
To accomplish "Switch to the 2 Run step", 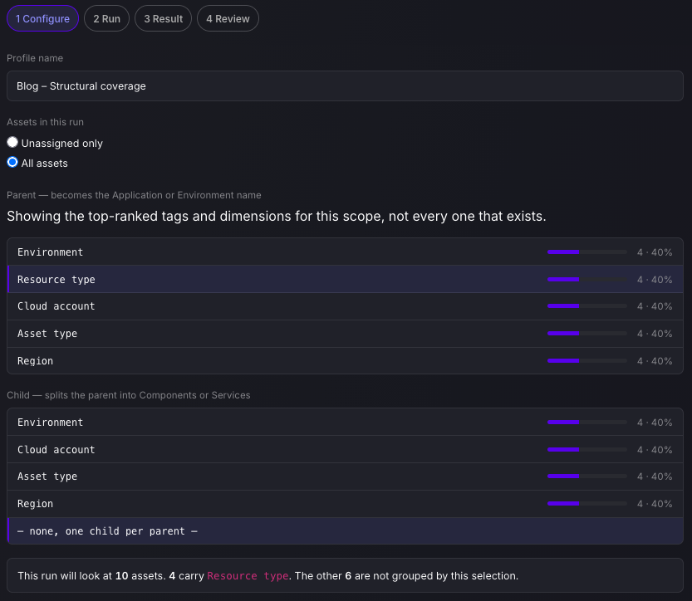I will (106, 18).
